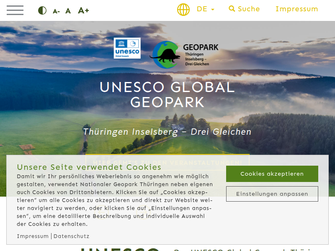Click the Geopark dinosaur globe logo
The image size is (335, 251).
click(165, 55)
